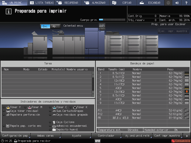Switch the heater to Enc.

[x=45, y=26]
